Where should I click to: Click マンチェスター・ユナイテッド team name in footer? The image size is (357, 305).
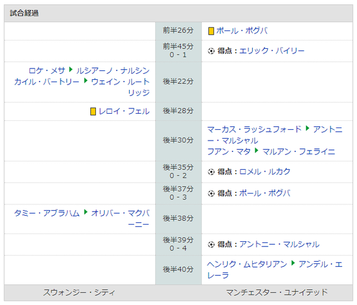coord(277,292)
